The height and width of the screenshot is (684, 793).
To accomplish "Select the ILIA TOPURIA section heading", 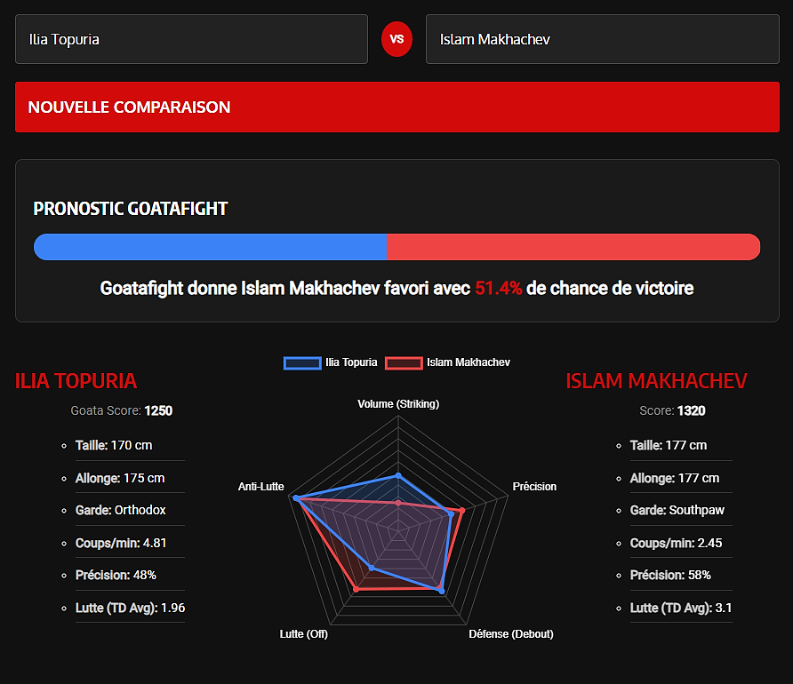I will pyautogui.click(x=76, y=380).
